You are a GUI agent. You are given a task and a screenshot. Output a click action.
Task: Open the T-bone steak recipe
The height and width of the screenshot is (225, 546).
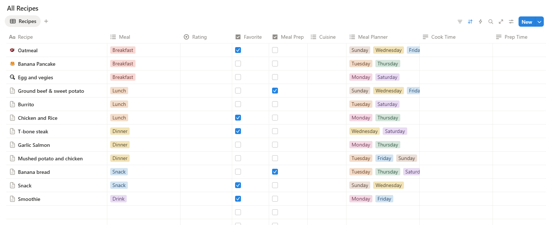(x=33, y=131)
